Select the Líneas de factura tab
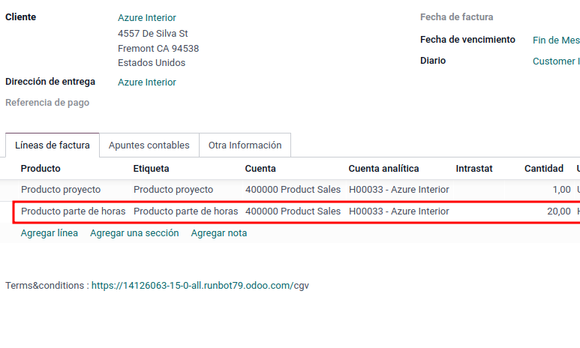The image size is (580, 348). tap(53, 145)
